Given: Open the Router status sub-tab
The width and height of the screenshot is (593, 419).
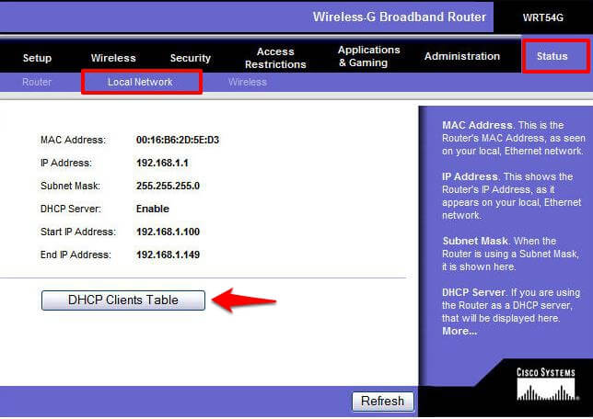Looking at the screenshot, I should (x=37, y=82).
